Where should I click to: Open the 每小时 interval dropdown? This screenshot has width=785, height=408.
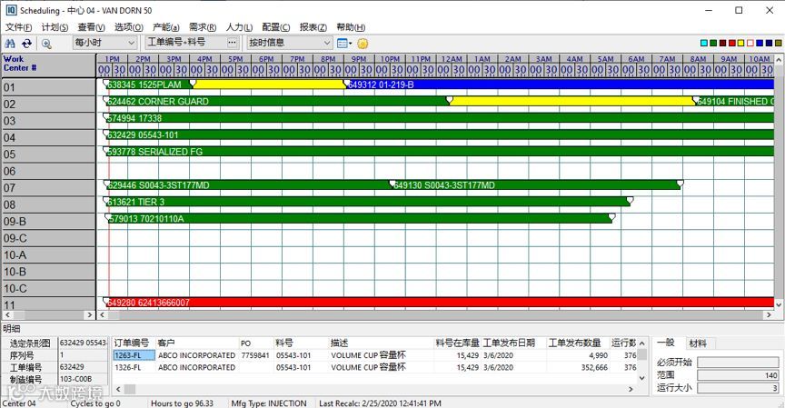104,43
